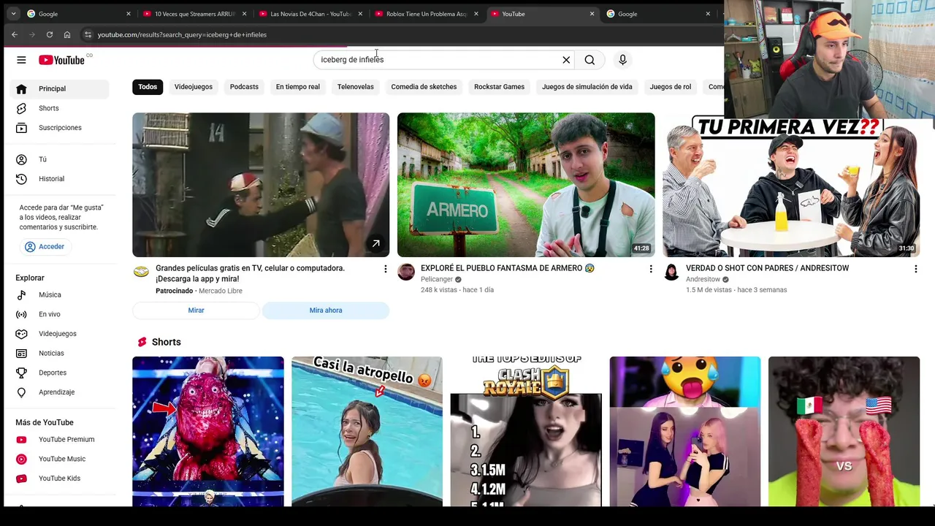
Task: Open the Clash Royale edits Short
Action: coord(526,431)
